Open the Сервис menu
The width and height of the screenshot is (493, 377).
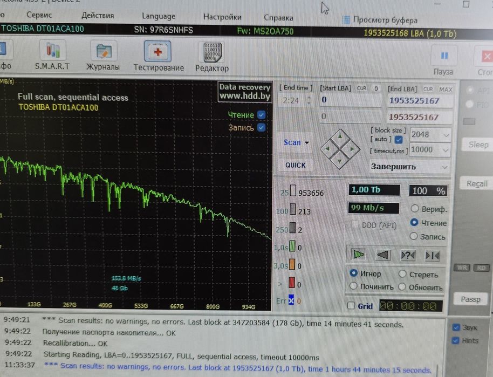click(39, 15)
